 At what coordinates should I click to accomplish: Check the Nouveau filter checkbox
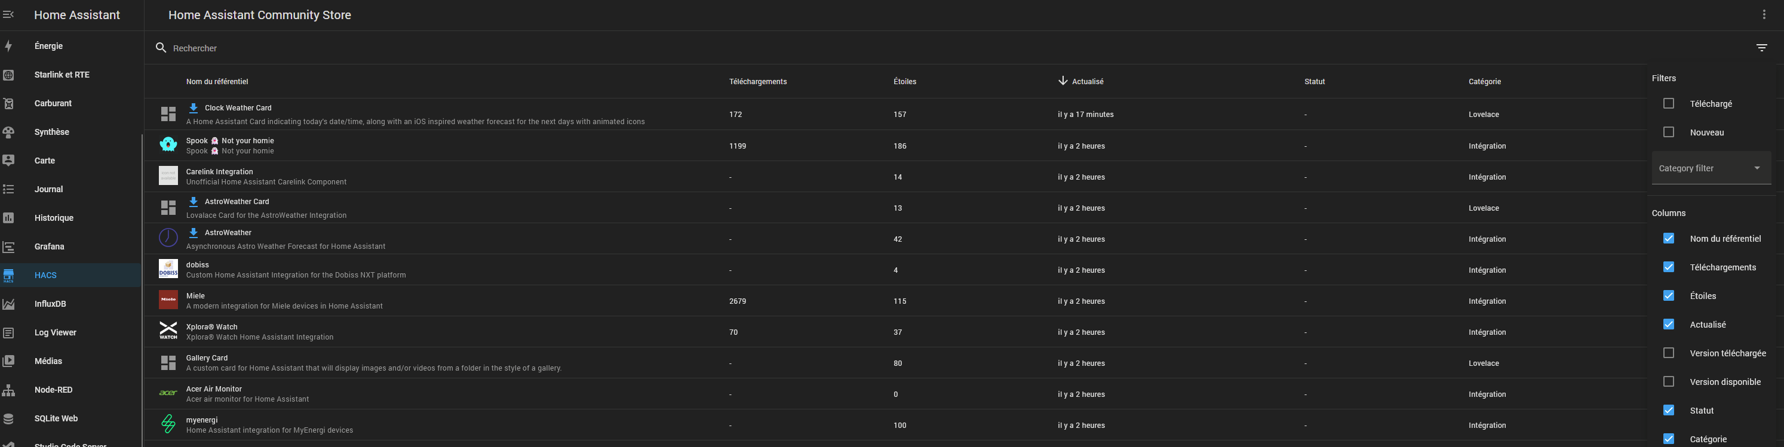click(1668, 132)
